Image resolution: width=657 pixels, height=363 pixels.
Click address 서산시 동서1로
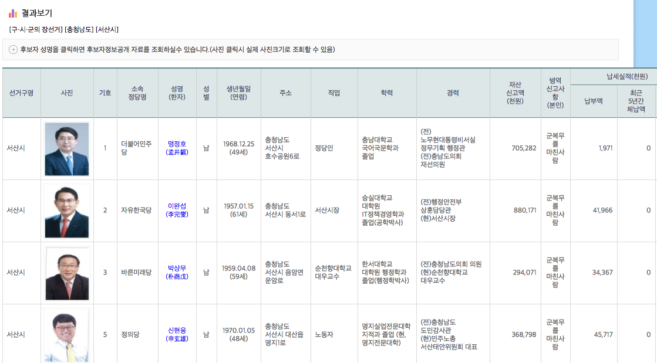coord(285,210)
